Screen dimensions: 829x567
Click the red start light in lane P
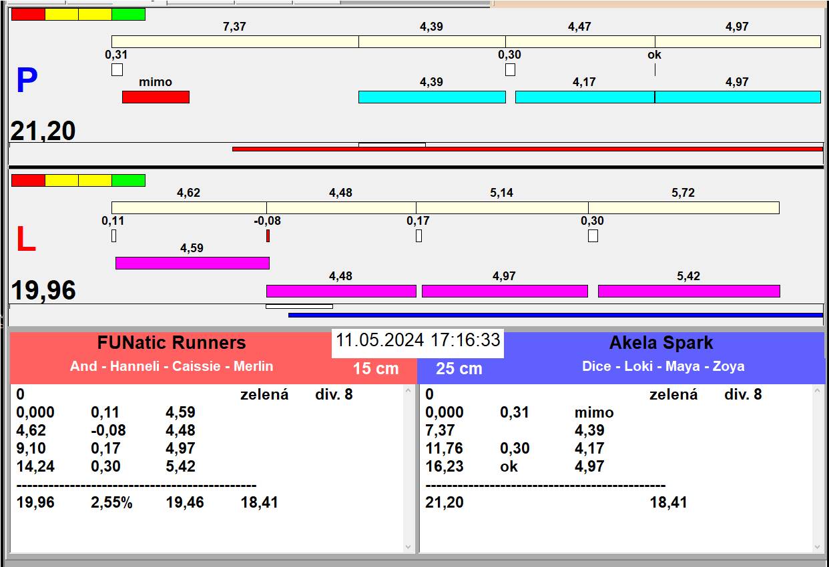tap(28, 14)
